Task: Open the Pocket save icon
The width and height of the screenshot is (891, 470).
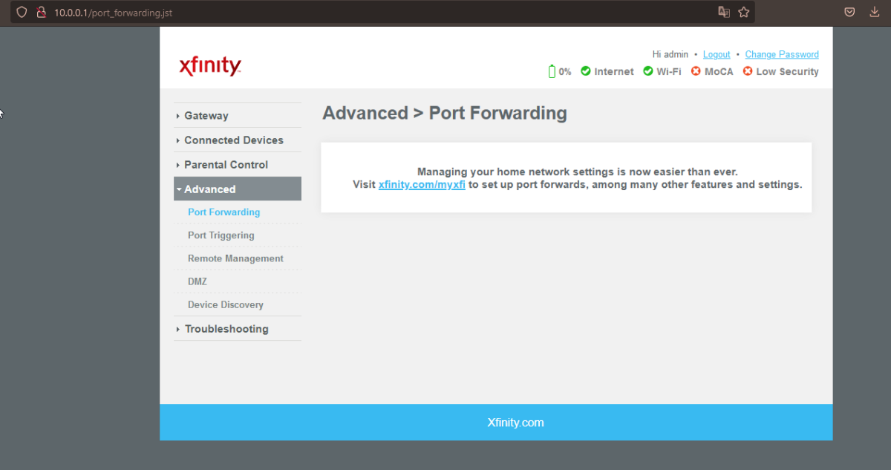Action: (850, 12)
